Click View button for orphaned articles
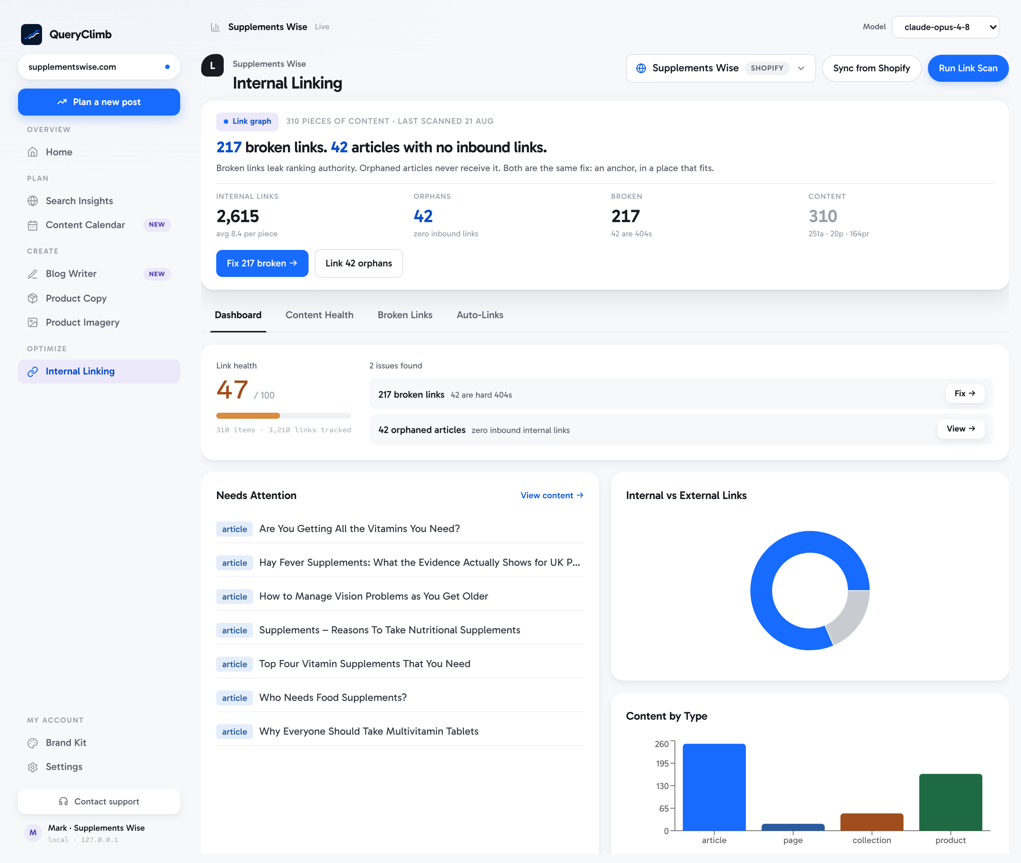 pyautogui.click(x=961, y=428)
